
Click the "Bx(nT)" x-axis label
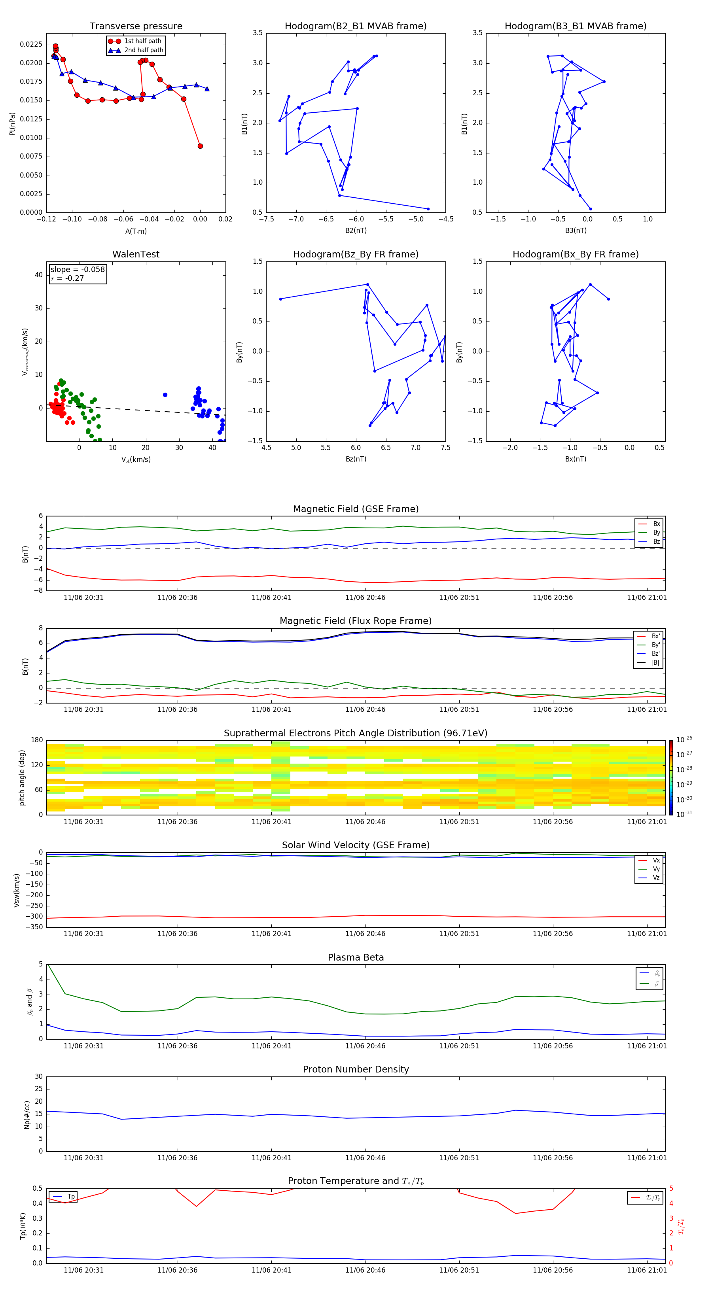(576, 460)
